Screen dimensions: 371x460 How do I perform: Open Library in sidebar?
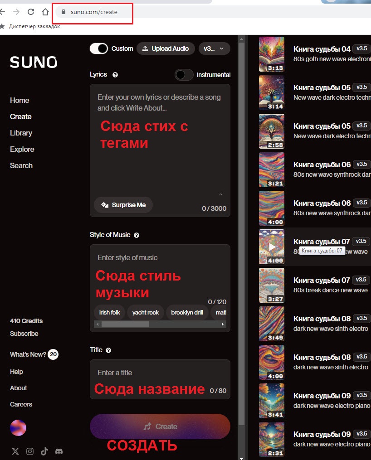(x=21, y=133)
